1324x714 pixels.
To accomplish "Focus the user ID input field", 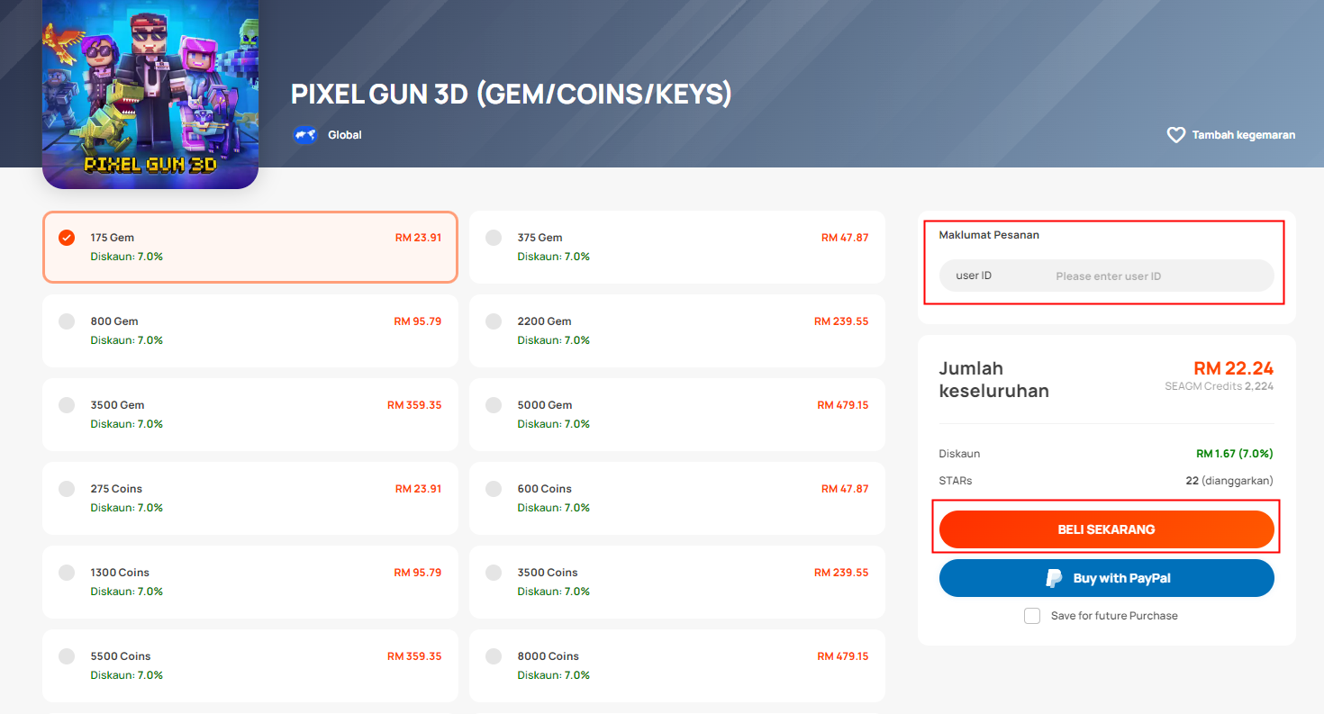I will click(x=1106, y=276).
